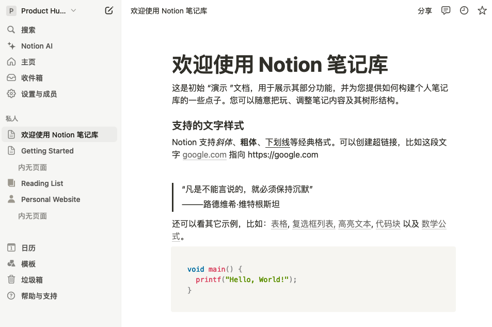The height and width of the screenshot is (327, 492).
Task: Favorite the page with star icon
Action: pyautogui.click(x=482, y=11)
